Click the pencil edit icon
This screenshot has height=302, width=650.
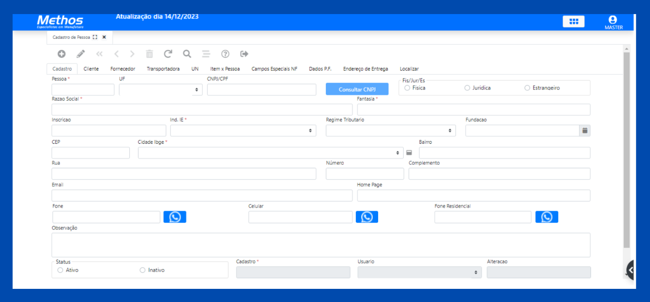(81, 54)
